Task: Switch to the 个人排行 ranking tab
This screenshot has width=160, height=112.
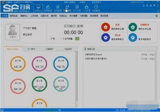Action: click(x=31, y=49)
